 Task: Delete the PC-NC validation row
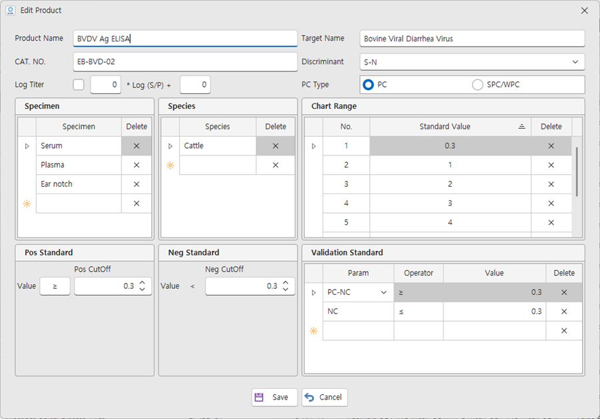564,292
